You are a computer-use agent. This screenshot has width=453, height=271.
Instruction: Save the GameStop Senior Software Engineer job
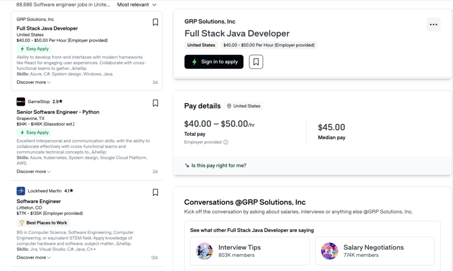tap(155, 103)
